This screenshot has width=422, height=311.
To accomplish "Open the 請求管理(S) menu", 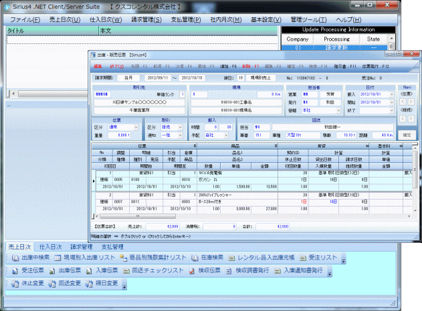I will (x=146, y=19).
